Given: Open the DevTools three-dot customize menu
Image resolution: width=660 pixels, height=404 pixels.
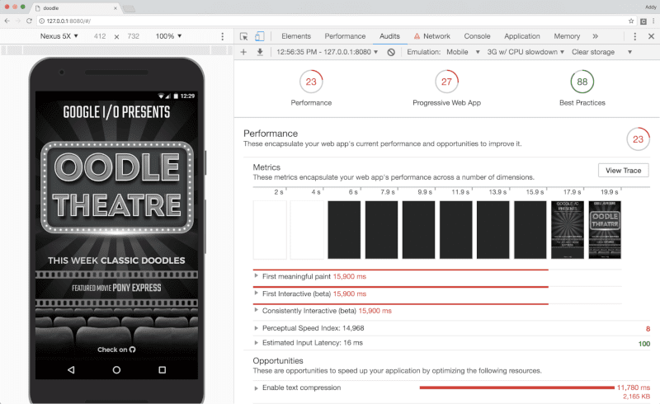Looking at the screenshot, I should 634,36.
